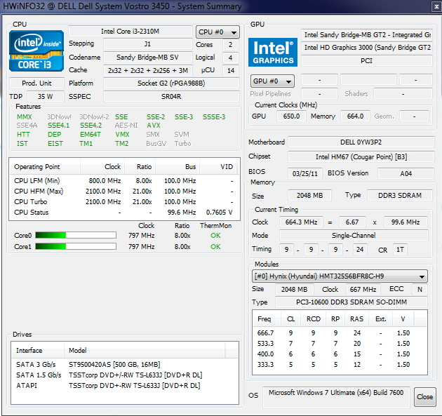The height and width of the screenshot is (416, 442).
Task: Click the Core0 usage bar
Action: 76,235
